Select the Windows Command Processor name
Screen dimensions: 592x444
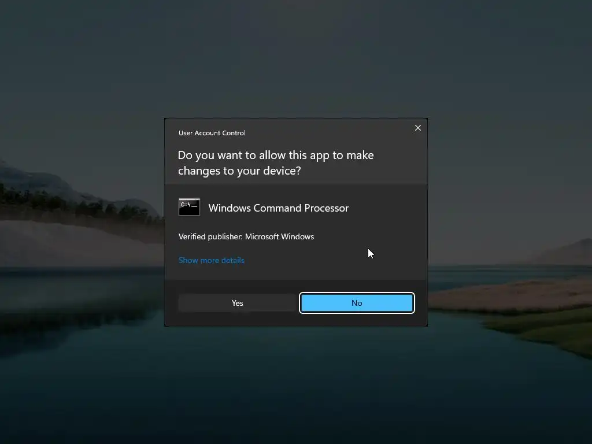click(278, 208)
